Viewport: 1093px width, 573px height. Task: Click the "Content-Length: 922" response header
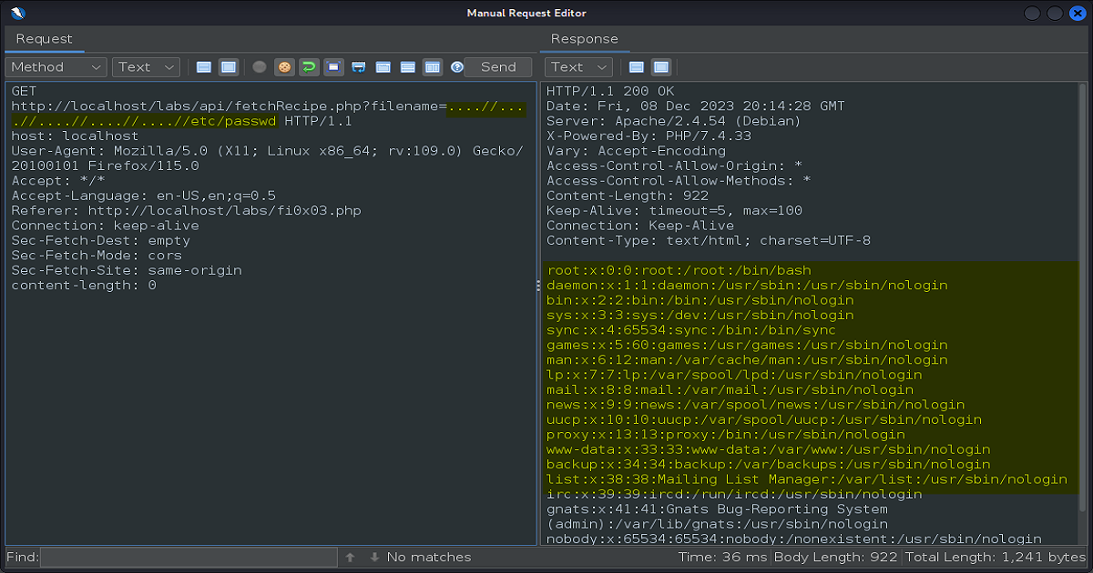(x=628, y=196)
